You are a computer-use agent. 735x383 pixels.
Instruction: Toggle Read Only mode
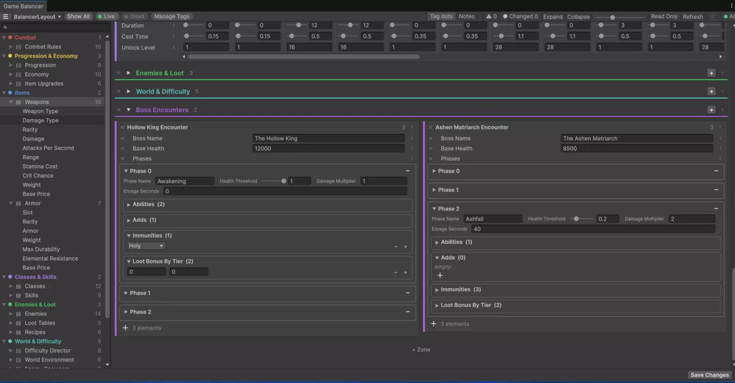pos(664,17)
